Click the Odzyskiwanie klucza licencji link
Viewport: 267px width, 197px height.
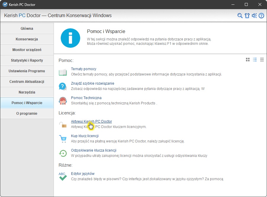(x=94, y=150)
